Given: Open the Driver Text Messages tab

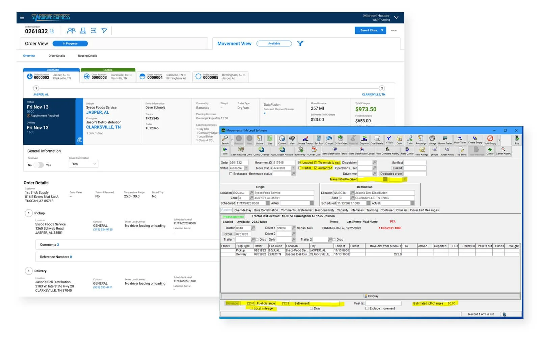Looking at the screenshot, I should pos(425,210).
